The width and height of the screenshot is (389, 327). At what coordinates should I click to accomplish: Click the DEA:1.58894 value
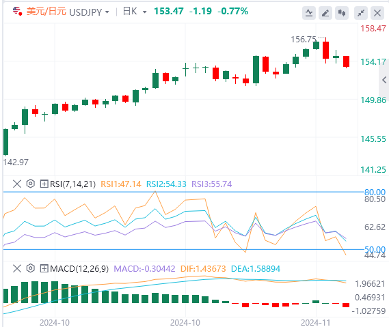point(256,269)
